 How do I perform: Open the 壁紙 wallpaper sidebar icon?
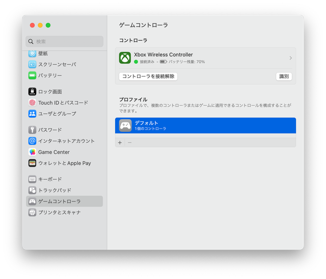click(x=32, y=54)
